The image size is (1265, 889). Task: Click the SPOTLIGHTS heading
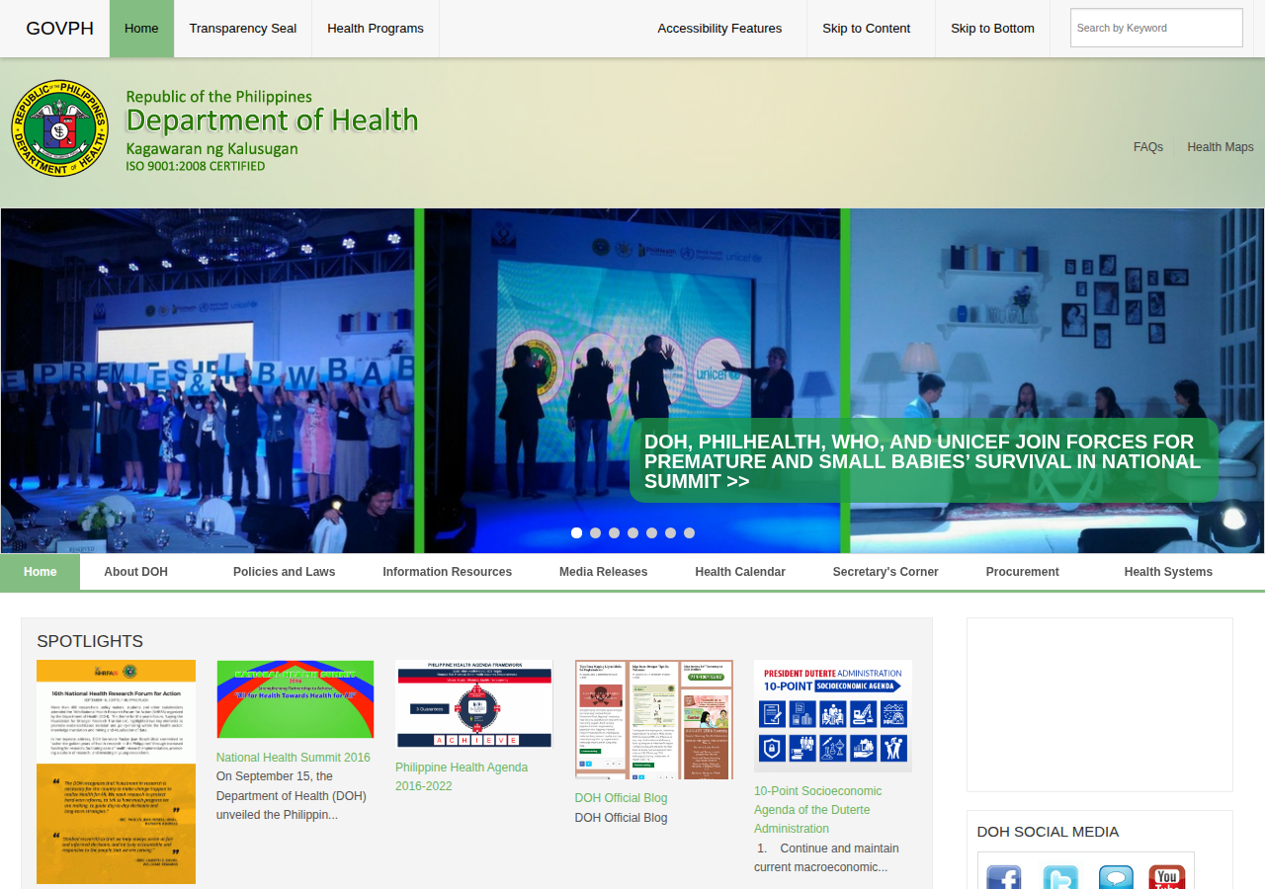tap(90, 641)
